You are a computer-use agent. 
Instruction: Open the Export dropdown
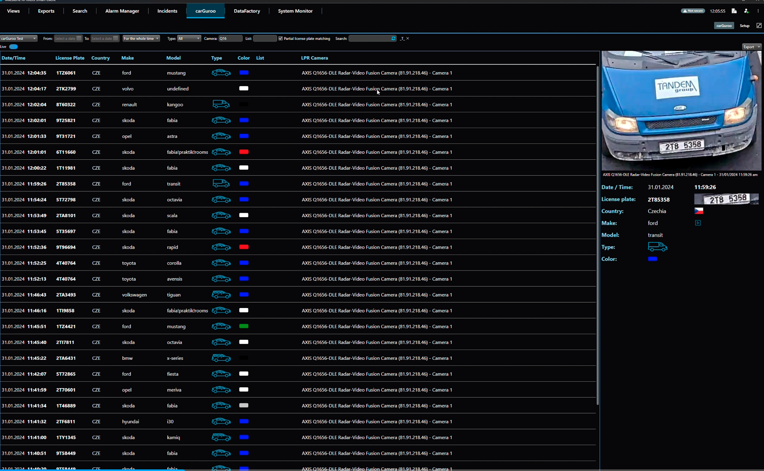click(x=751, y=47)
